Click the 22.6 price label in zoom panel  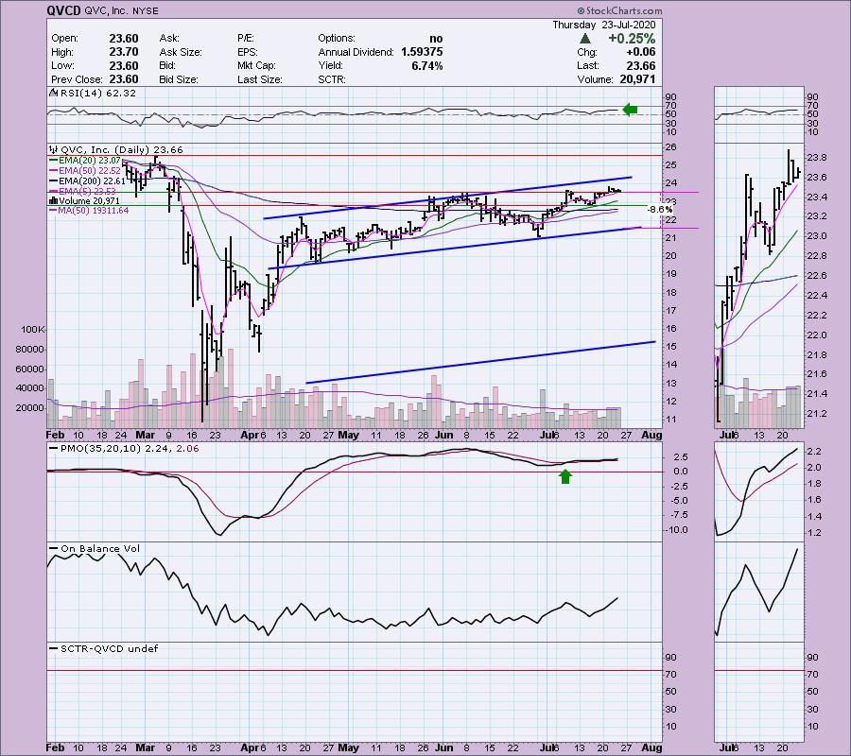click(x=817, y=276)
